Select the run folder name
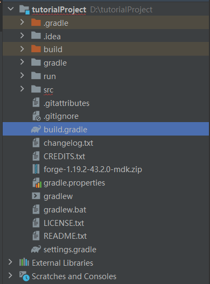Viewport: 210px width, 284px height. tap(50, 76)
